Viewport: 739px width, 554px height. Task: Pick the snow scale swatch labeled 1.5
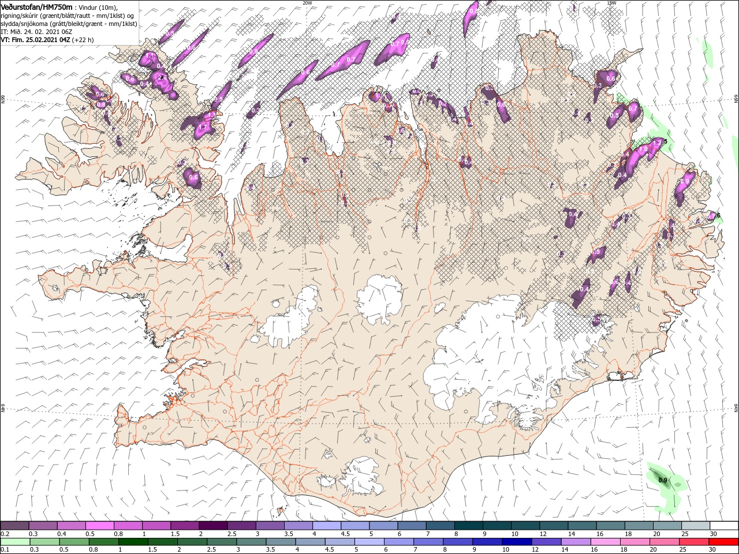(185, 526)
